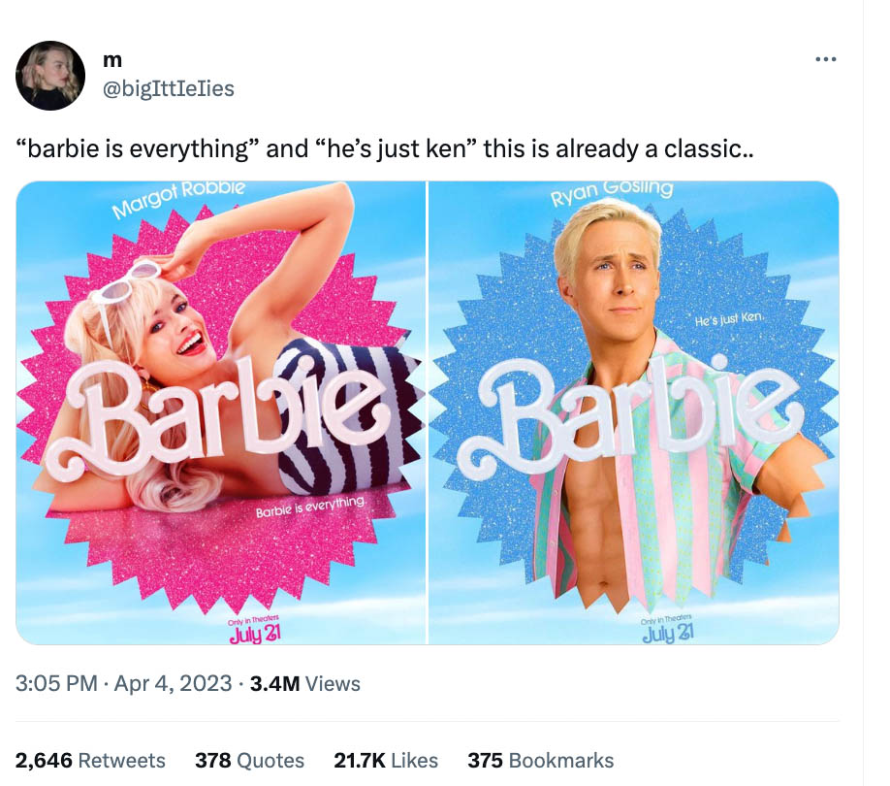This screenshot has height=786, width=890.
Task: Click the Apr 4, 2023 date
Action: pyautogui.click(x=174, y=683)
